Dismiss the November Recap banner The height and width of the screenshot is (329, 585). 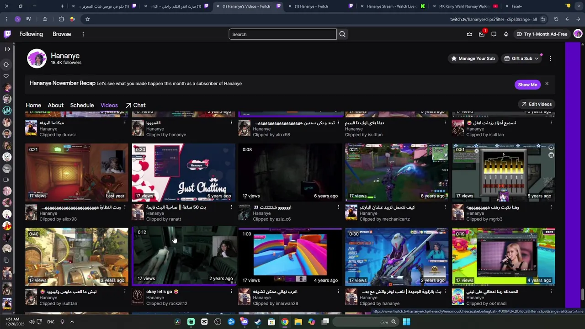[547, 84]
